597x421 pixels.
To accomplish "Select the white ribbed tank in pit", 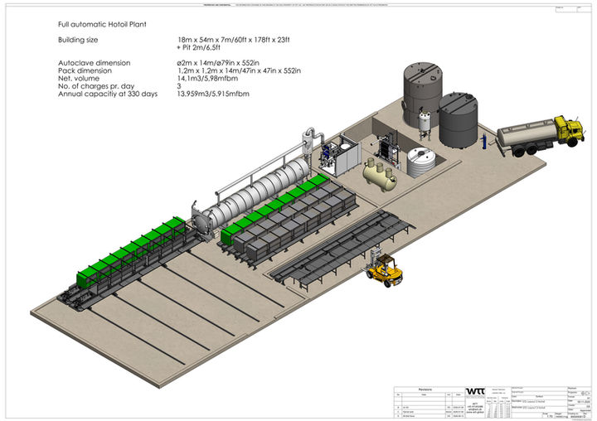I will [421, 162].
